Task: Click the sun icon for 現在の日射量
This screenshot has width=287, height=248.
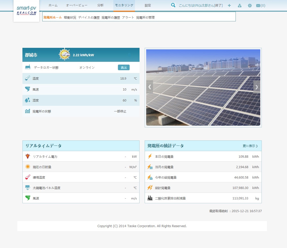Action: pyautogui.click(x=28, y=167)
